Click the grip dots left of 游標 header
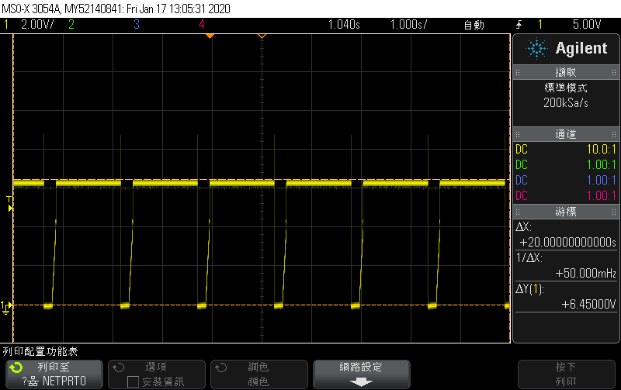621x390 pixels. (518, 212)
